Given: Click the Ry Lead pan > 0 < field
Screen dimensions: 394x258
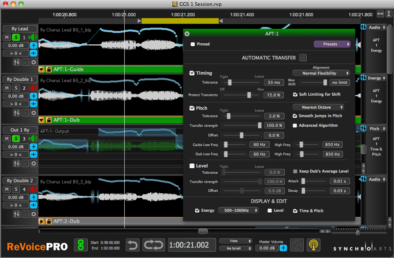Looking at the screenshot, I should coord(16,53).
